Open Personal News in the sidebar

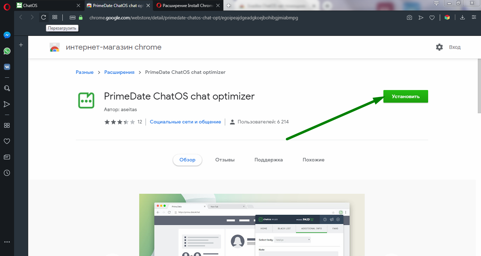click(x=7, y=157)
